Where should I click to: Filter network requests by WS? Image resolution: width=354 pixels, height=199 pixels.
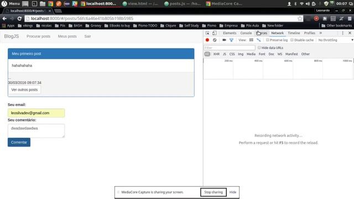(280, 54)
